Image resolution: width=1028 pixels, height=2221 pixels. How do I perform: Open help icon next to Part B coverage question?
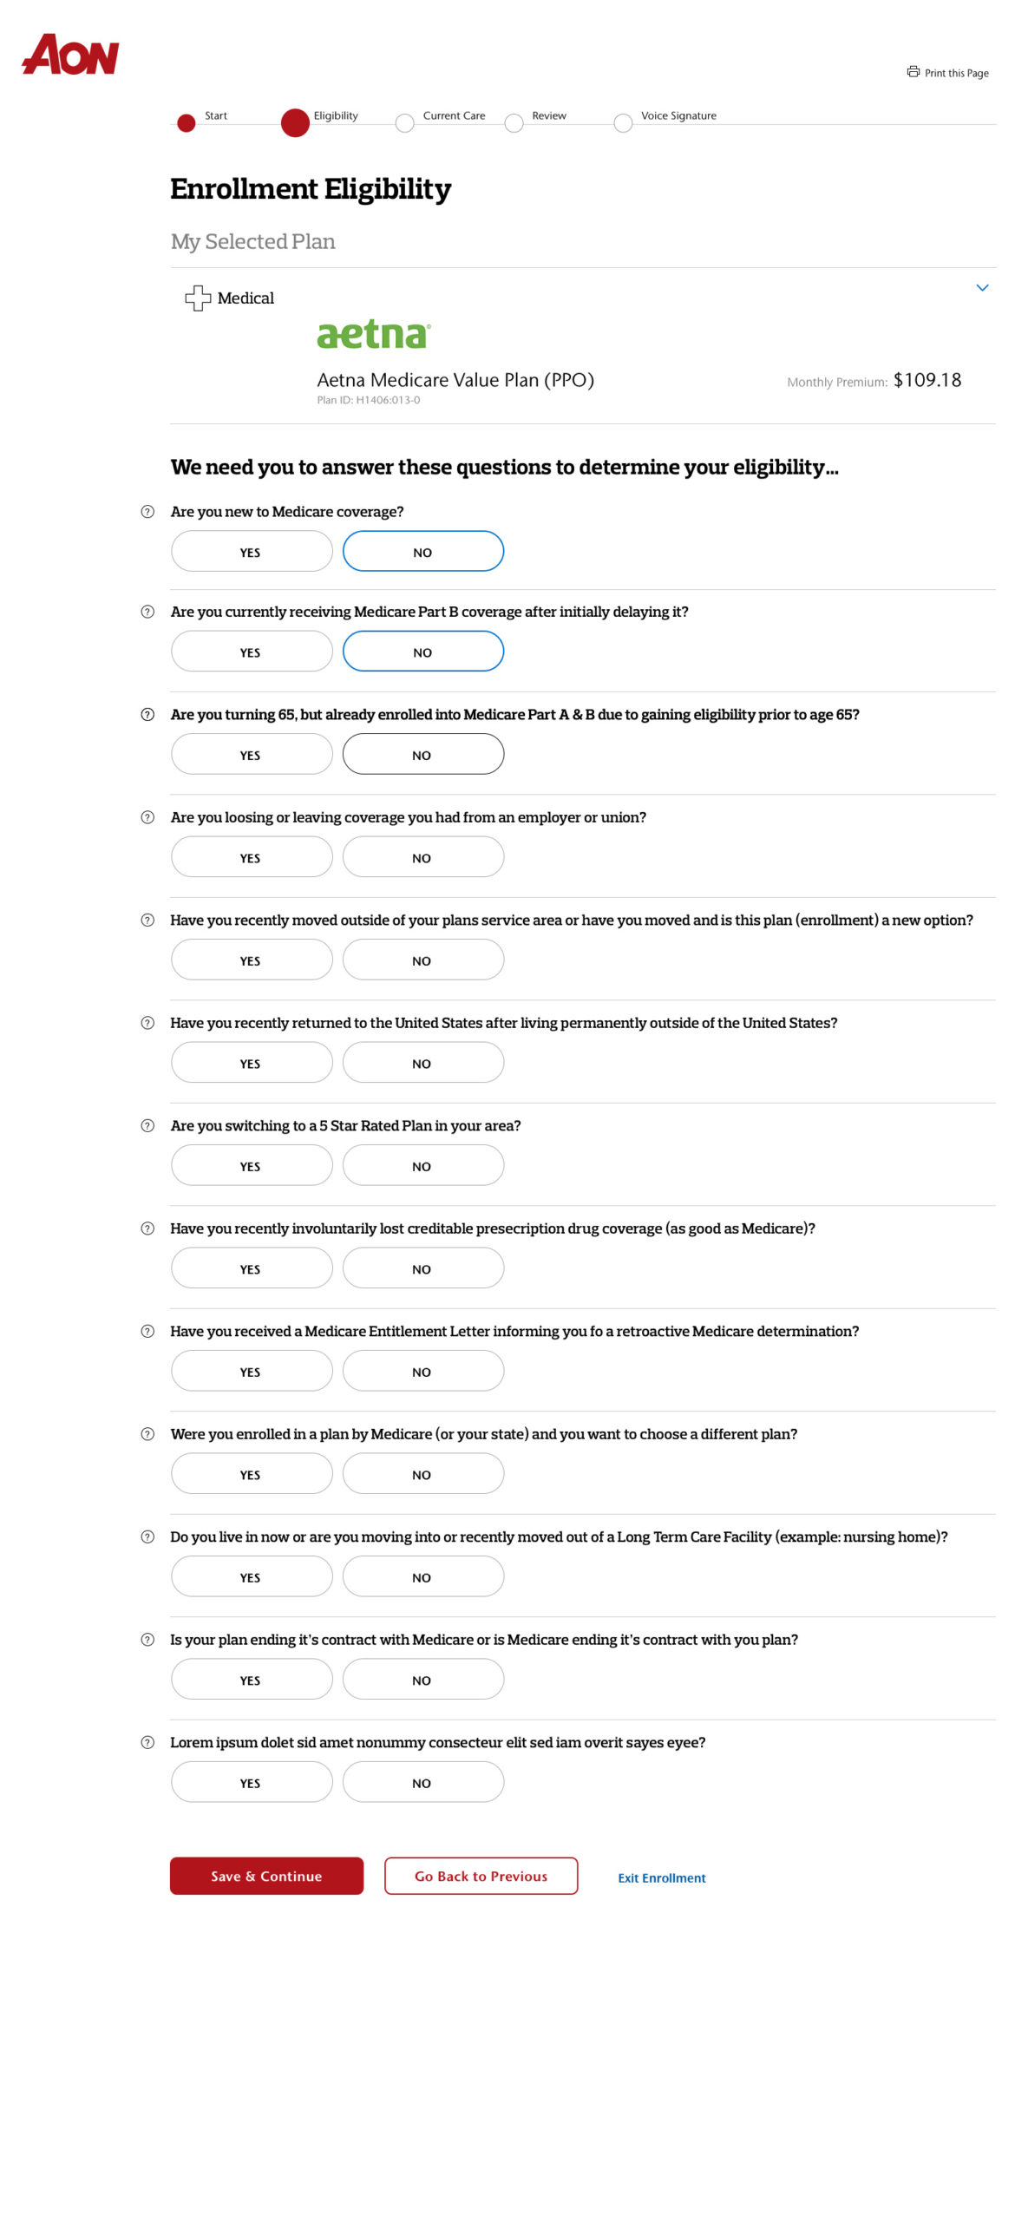147,612
